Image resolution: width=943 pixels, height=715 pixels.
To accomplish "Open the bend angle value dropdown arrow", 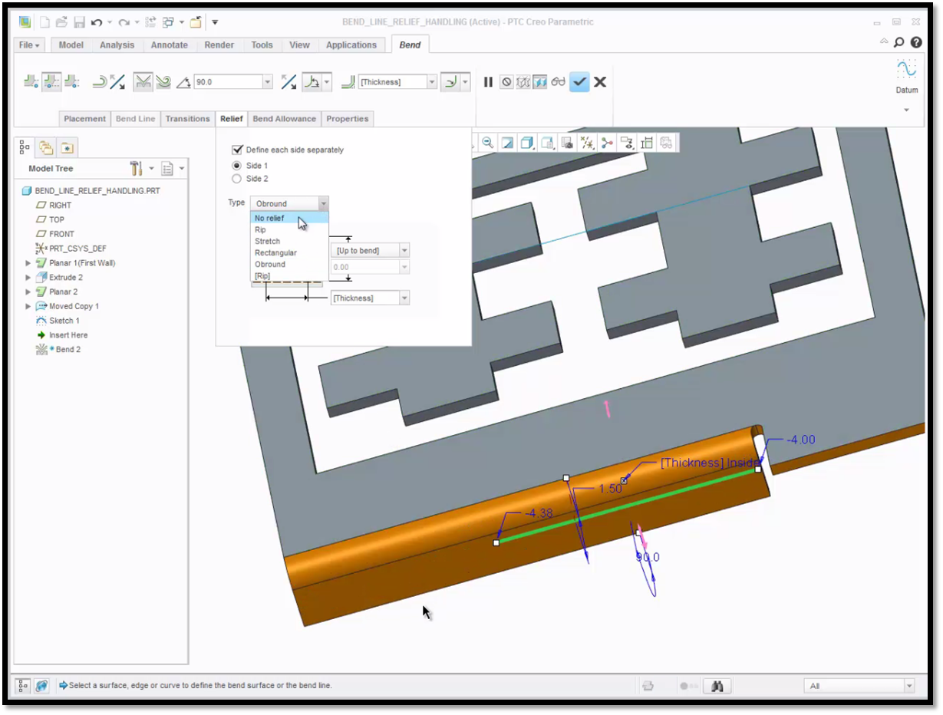I will pyautogui.click(x=268, y=81).
